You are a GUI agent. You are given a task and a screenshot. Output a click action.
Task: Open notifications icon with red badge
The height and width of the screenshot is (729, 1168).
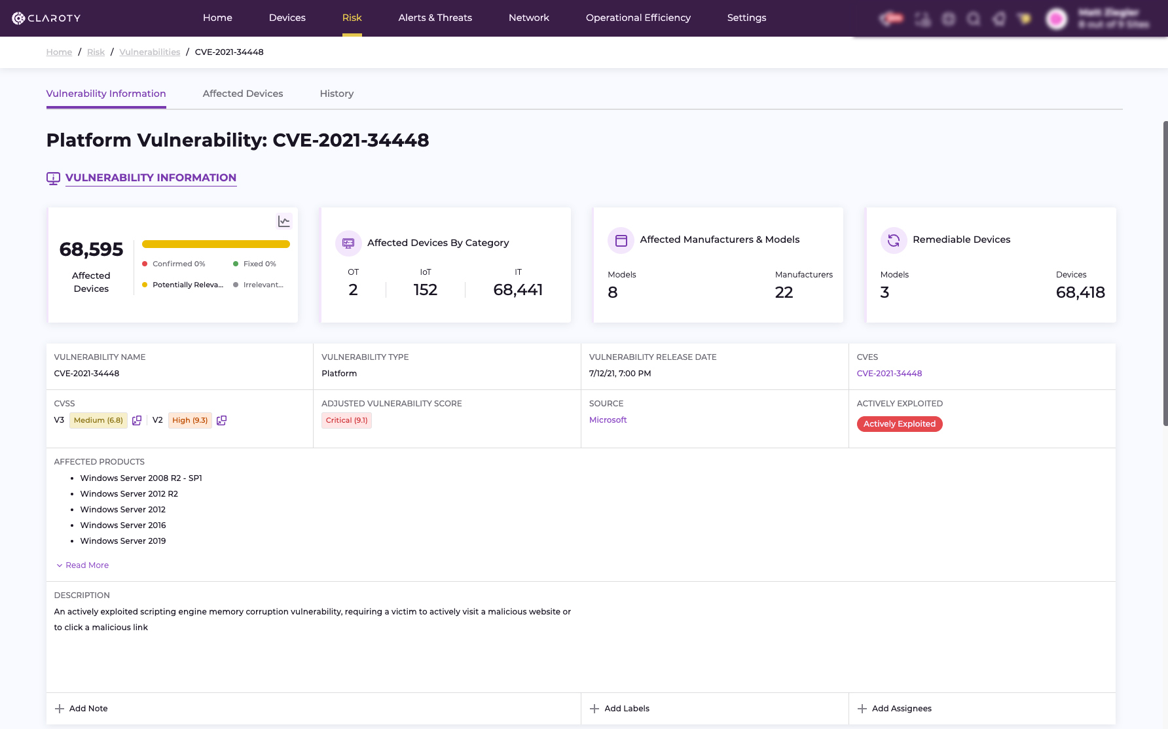[x=890, y=19]
